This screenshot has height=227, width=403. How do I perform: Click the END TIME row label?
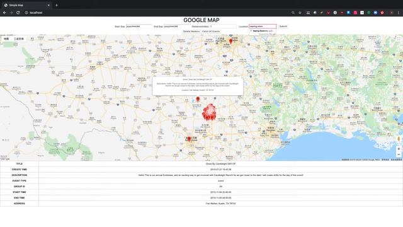point(20,197)
